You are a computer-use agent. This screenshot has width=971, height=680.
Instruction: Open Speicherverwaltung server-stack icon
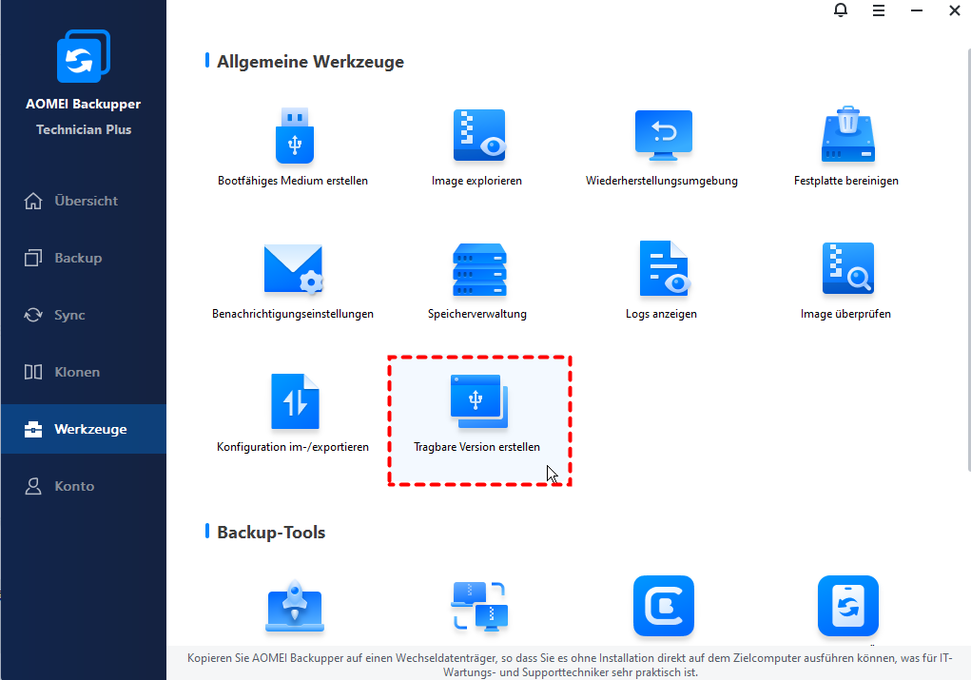[479, 269]
